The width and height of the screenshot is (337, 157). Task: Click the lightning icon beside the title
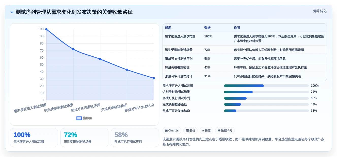(x=12, y=12)
